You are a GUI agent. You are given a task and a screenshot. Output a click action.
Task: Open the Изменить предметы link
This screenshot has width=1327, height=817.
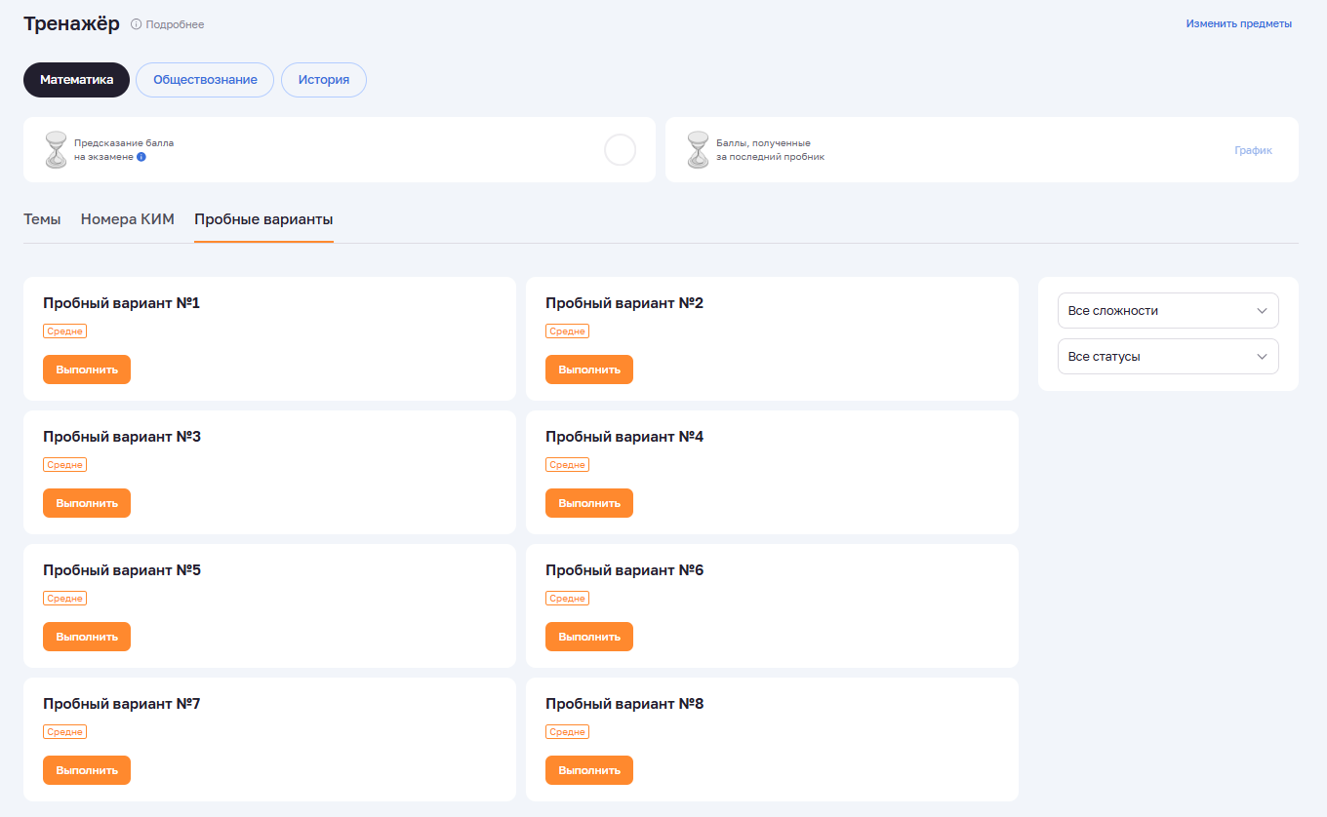tap(1238, 23)
